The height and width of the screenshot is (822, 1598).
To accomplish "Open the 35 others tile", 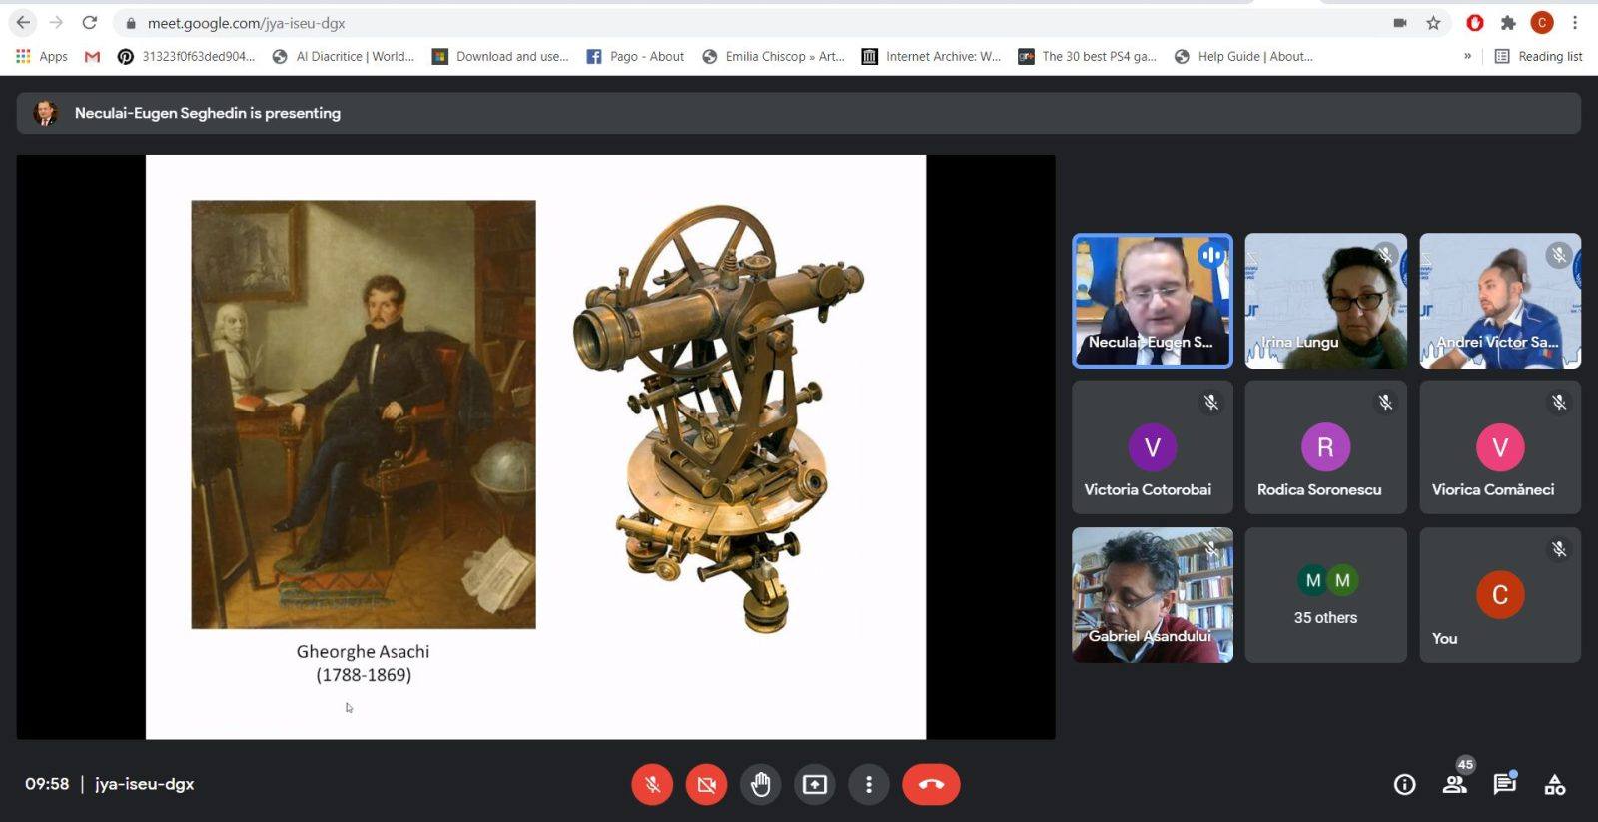I will tap(1325, 595).
